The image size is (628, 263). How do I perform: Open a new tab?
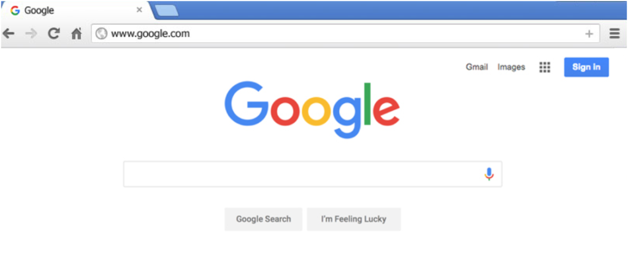(167, 11)
